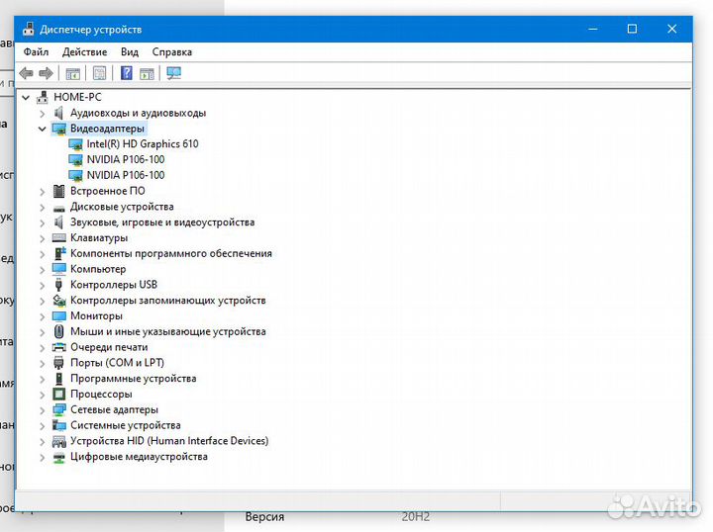The image size is (713, 532).
Task: Expand the Контроллеры USB category
Action: pos(43,286)
